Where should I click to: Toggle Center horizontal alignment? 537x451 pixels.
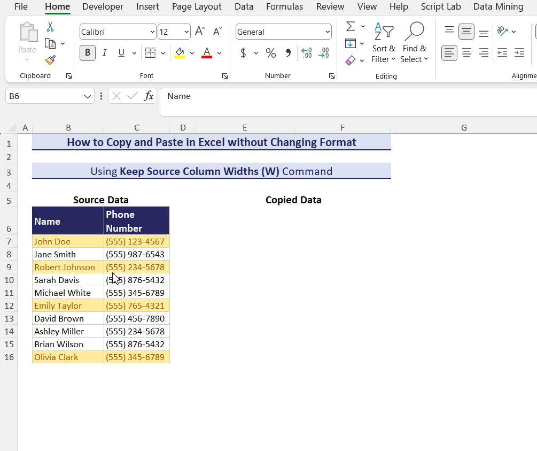[466, 53]
